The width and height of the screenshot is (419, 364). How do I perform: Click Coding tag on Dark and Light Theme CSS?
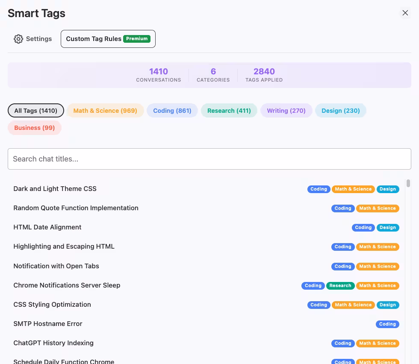tap(319, 189)
